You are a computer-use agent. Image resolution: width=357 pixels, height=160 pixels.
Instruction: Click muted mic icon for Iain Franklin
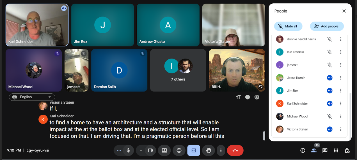point(330,52)
